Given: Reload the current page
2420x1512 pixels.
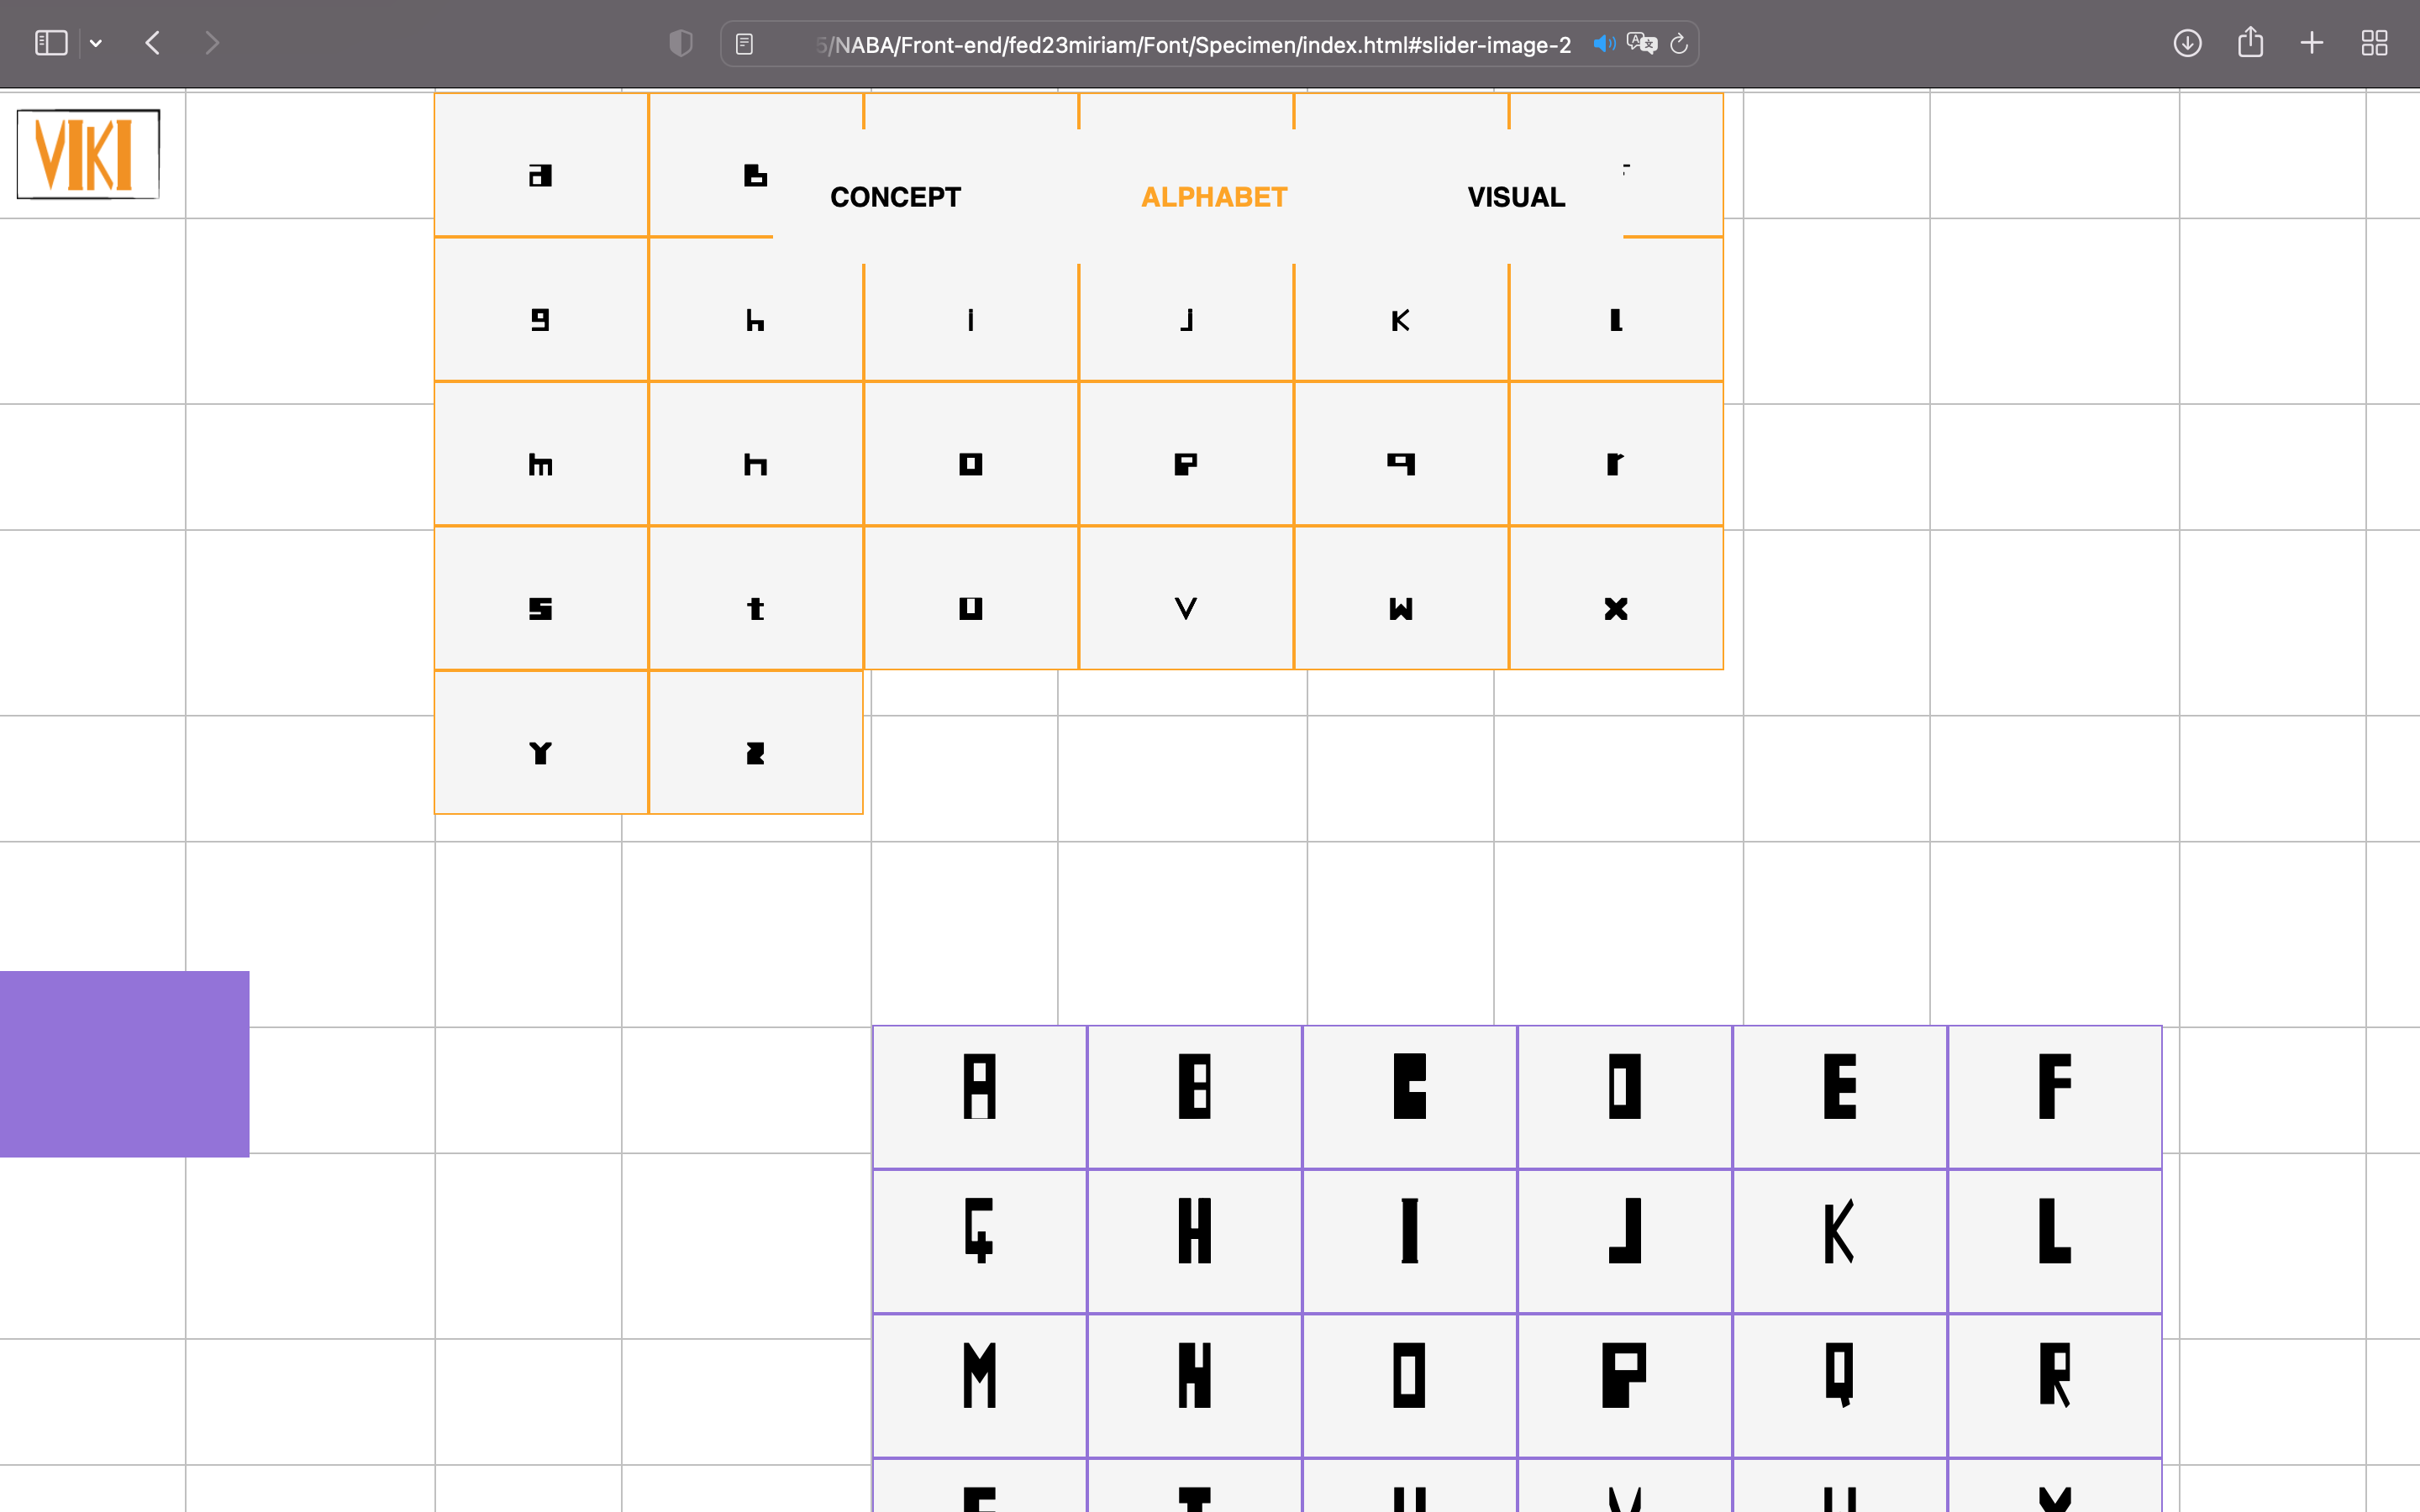Looking at the screenshot, I should pos(1679,44).
